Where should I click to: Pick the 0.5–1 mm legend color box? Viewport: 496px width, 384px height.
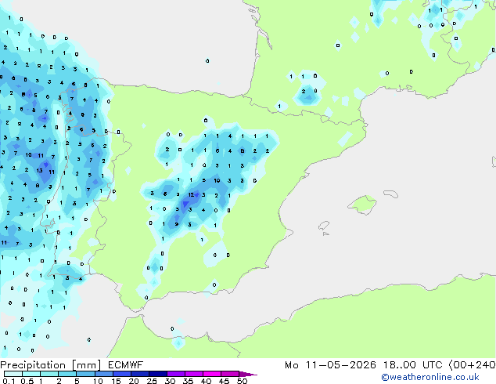[31, 374]
